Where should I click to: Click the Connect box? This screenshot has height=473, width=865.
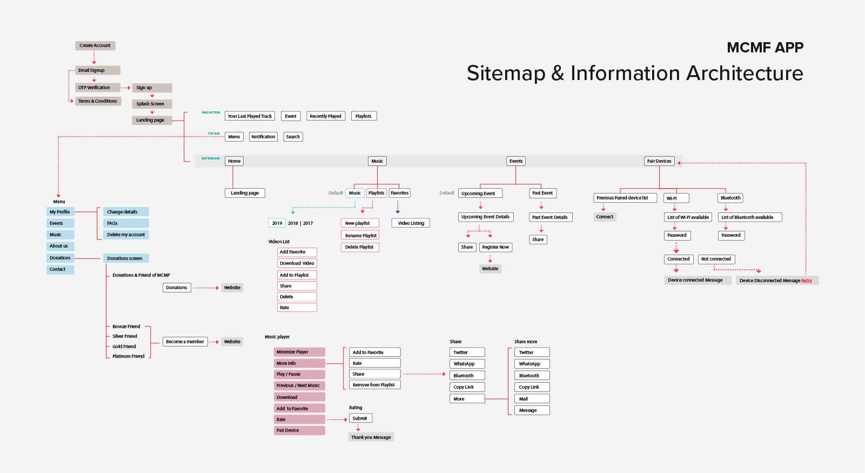(605, 217)
